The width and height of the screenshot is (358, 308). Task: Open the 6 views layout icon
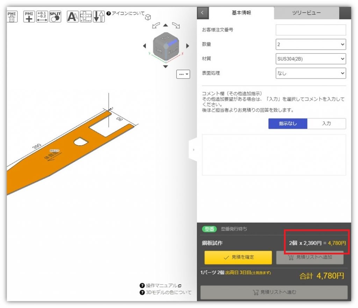pyautogui.click(x=86, y=16)
